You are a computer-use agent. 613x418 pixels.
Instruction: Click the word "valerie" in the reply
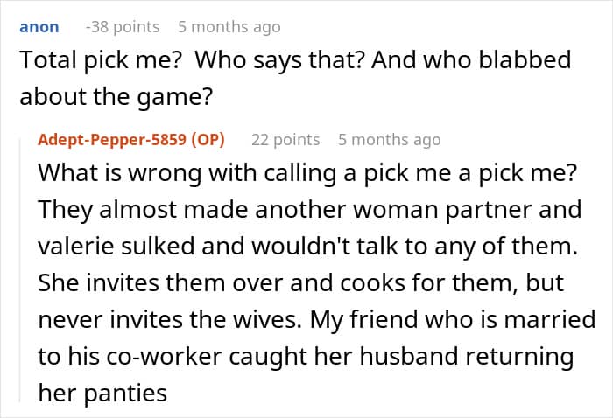77,247
